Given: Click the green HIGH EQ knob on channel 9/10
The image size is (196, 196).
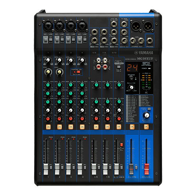Looking at the screenshot, I should tap(119, 85).
